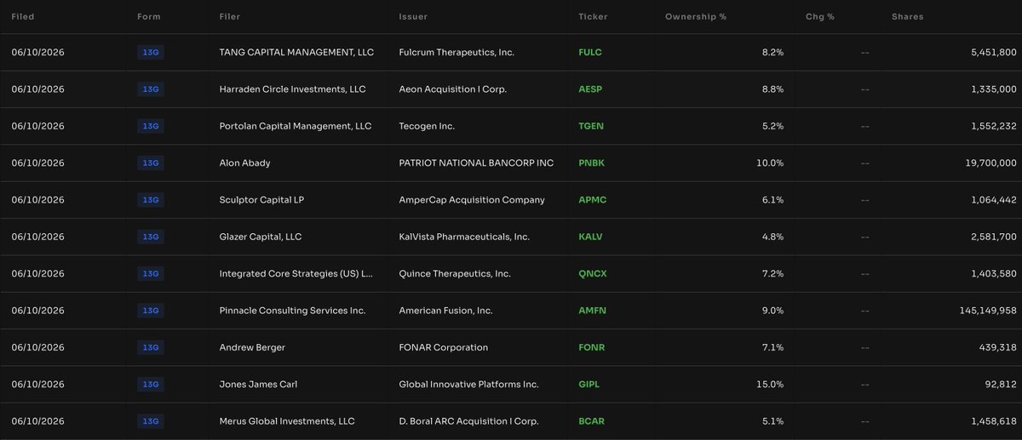Click the FULC ticker link
Screen dimensions: 1022x440
[590, 53]
